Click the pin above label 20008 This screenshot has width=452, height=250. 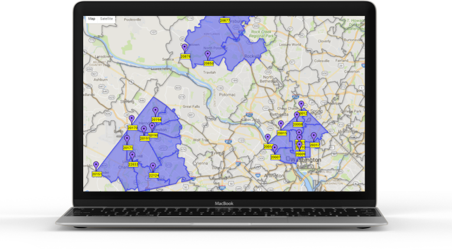click(297, 116)
